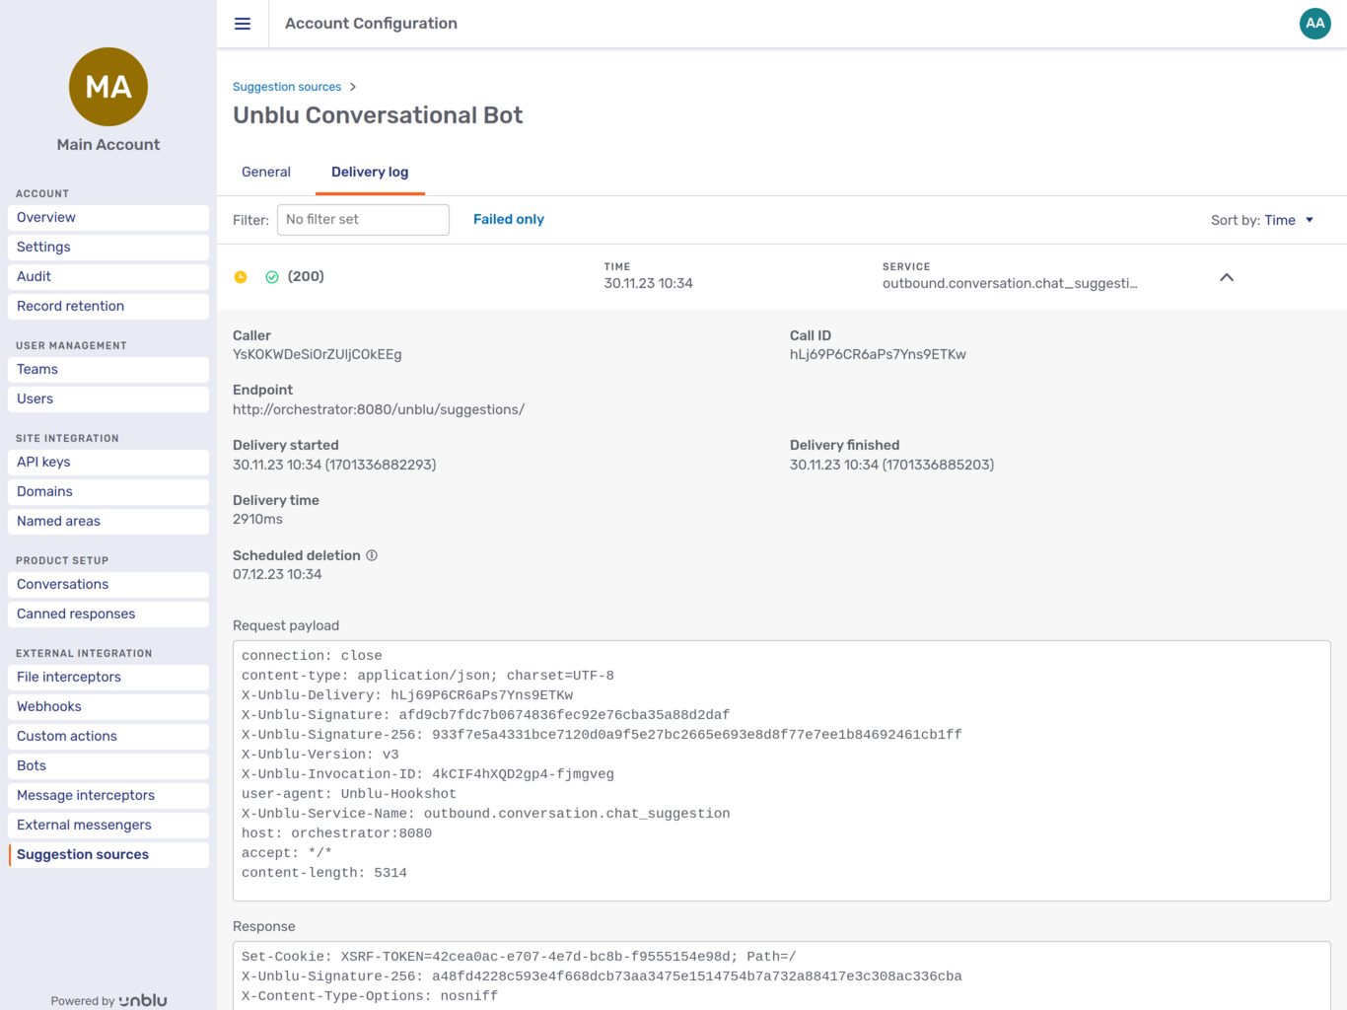
Task: Collapse the expanded delivery log entry
Action: click(1226, 277)
